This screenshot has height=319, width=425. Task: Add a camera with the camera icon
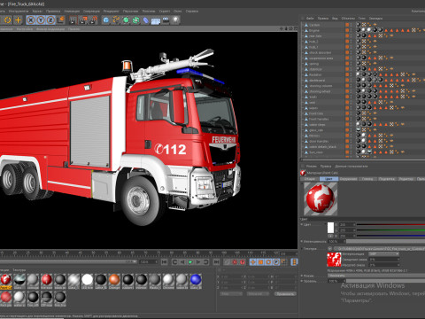pyautogui.click(x=166, y=19)
